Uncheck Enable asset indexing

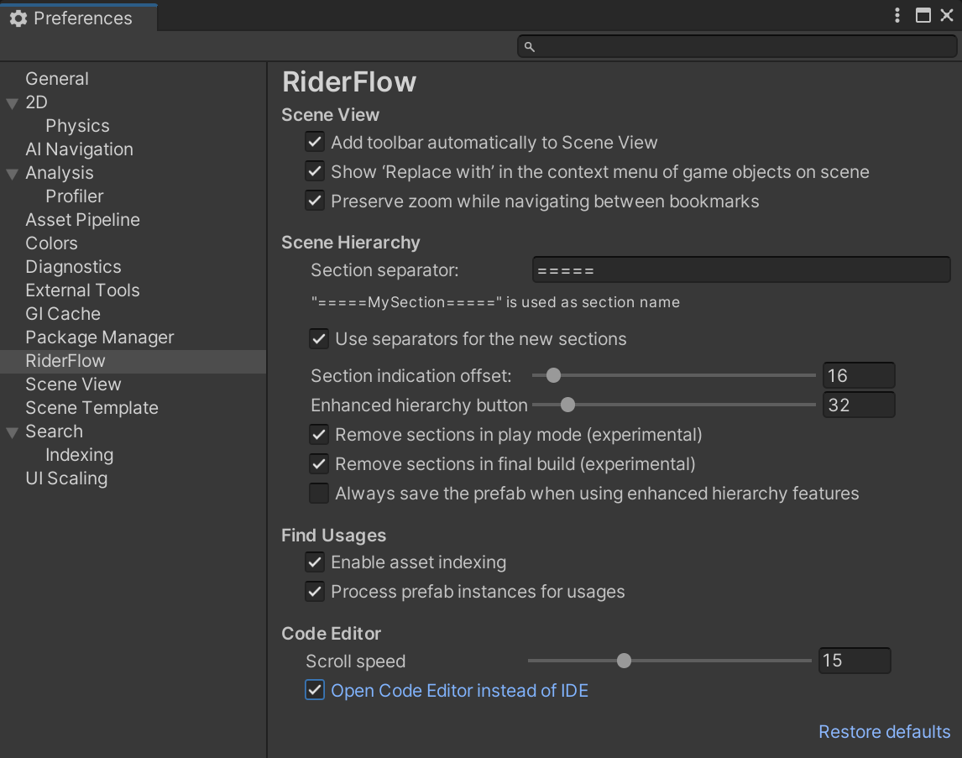pos(315,562)
